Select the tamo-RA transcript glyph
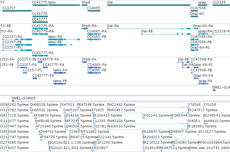Screen dimensions: 230x152 pyautogui.click(x=64, y=39)
